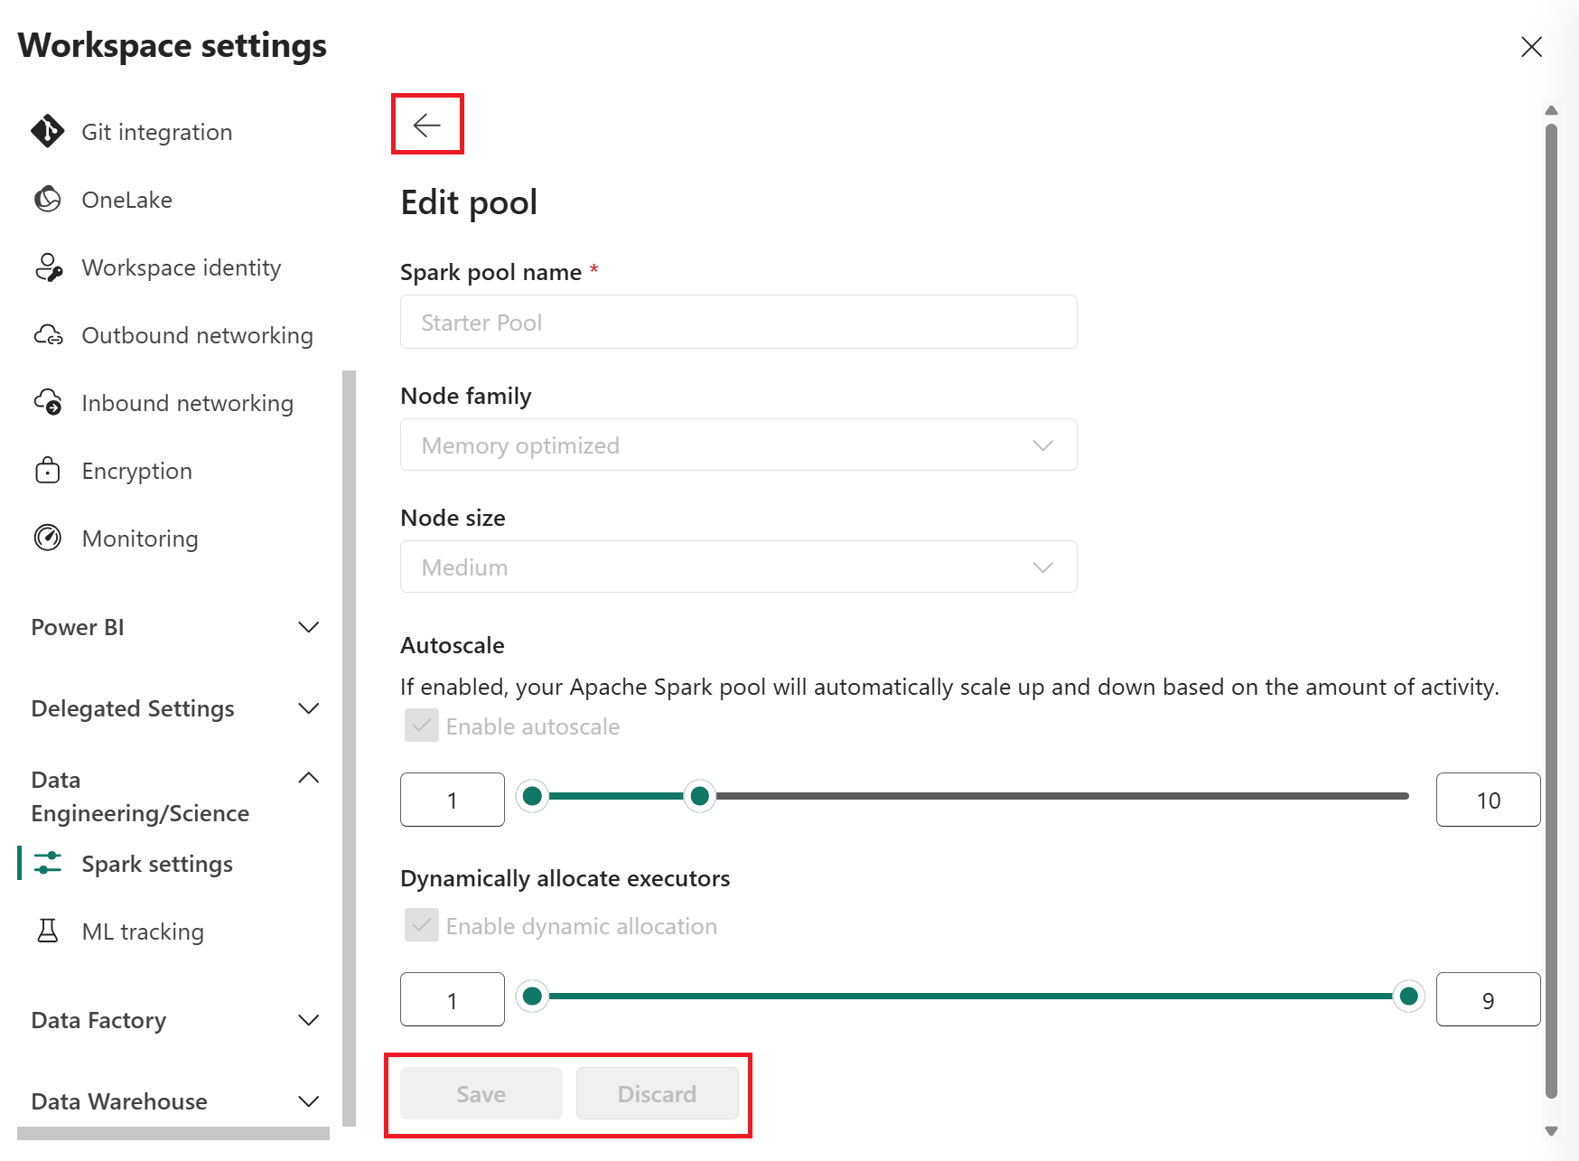Click the Spark pool name field
Viewport: 1579px width, 1161px height.
[x=738, y=322]
